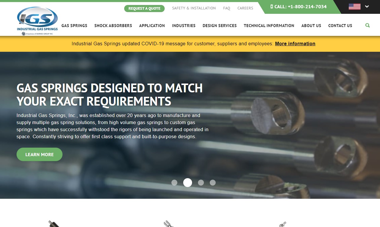Screen dimensions: 380x227
Task: Select the third carousel dot below the banner
Action: (201, 183)
